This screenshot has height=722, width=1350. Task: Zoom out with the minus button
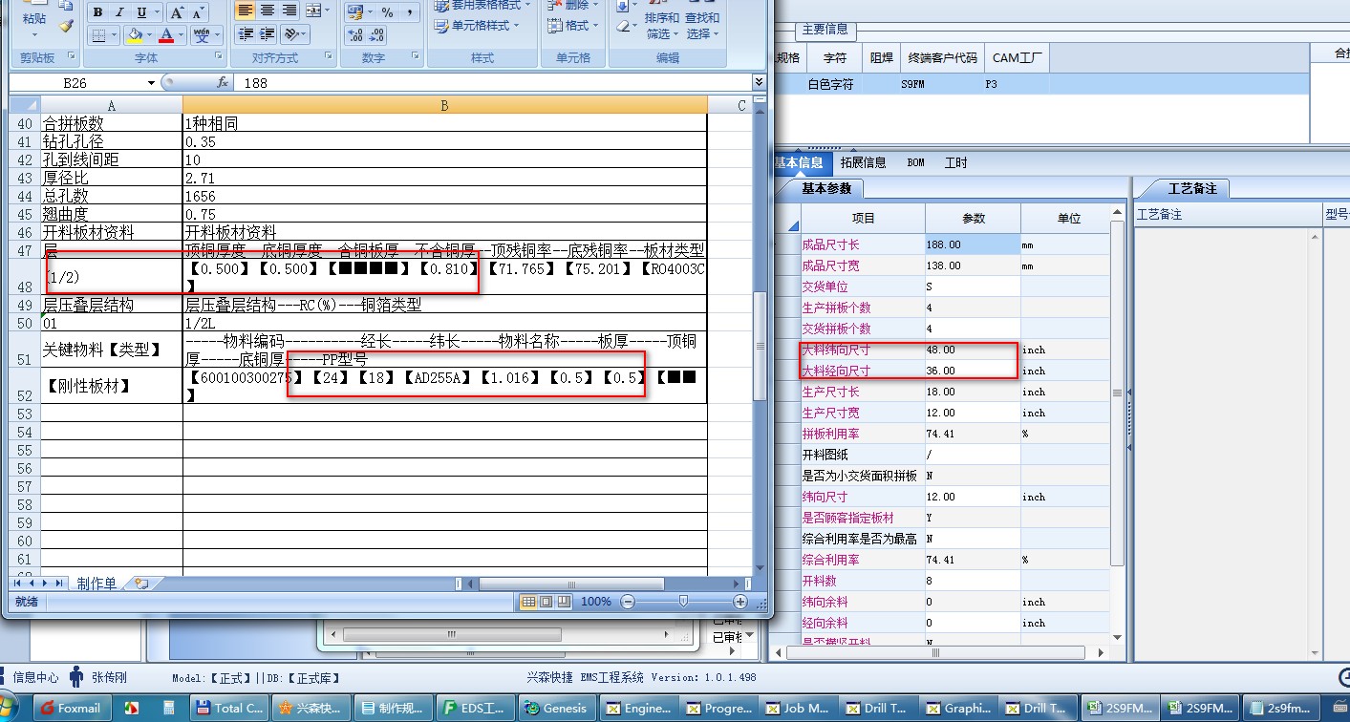628,602
